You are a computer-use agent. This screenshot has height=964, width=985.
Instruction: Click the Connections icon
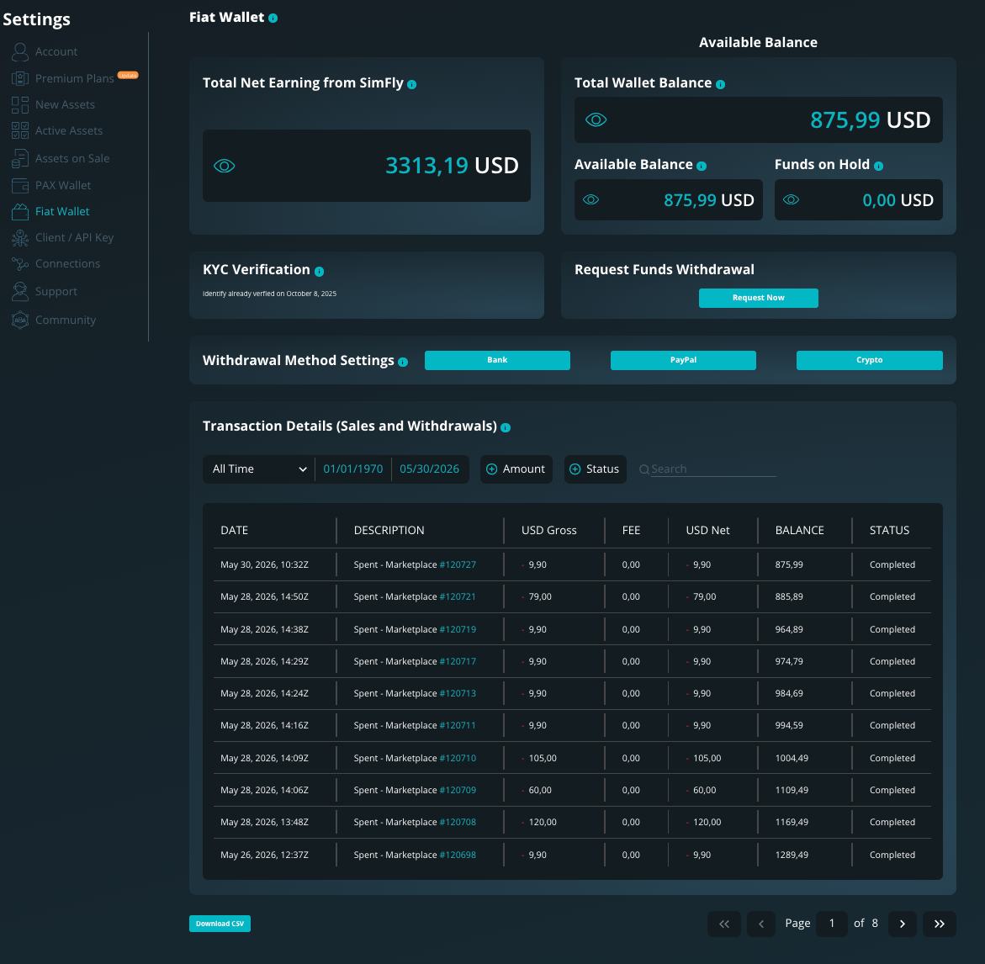pyautogui.click(x=20, y=264)
